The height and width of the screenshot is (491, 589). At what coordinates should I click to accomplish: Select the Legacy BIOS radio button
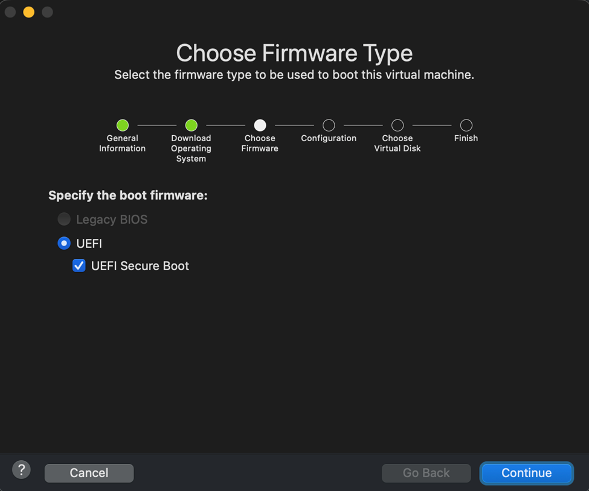coord(64,219)
